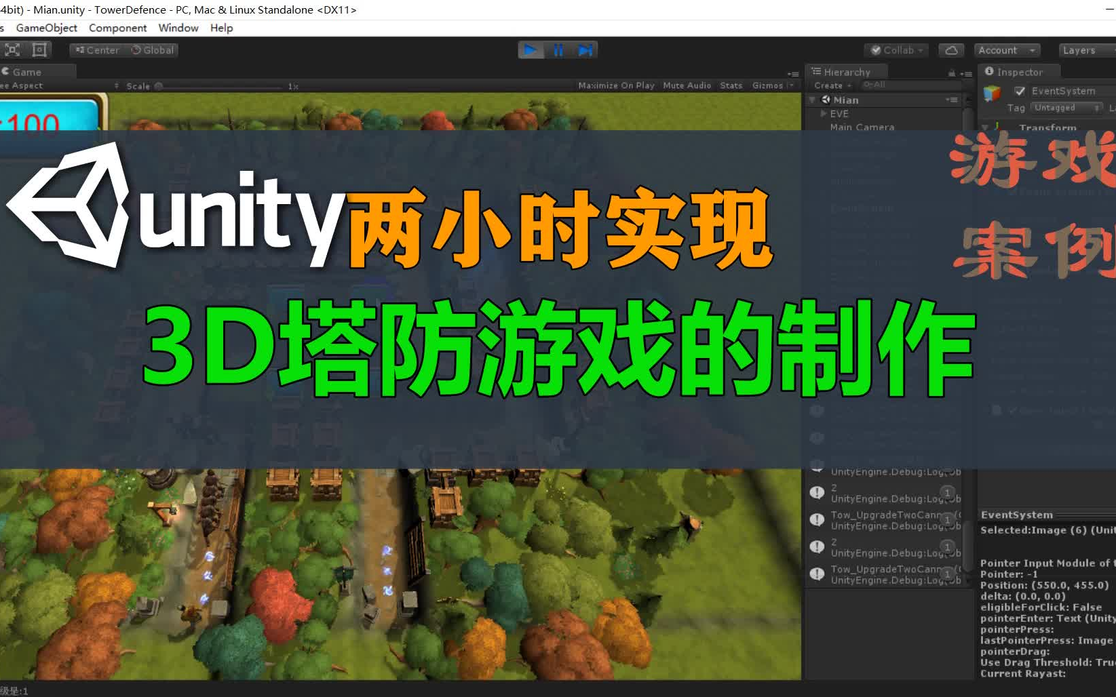Click the Transform component axes icon
Viewport: 1116px width, 697px height.
(997, 127)
